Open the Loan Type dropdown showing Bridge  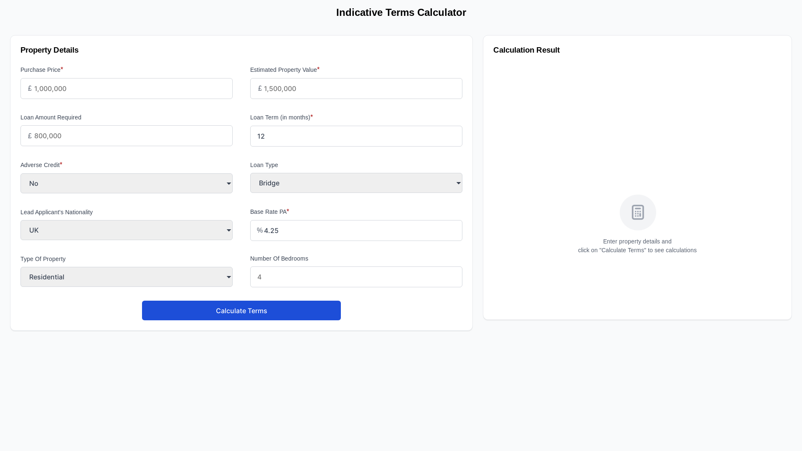pos(356,183)
